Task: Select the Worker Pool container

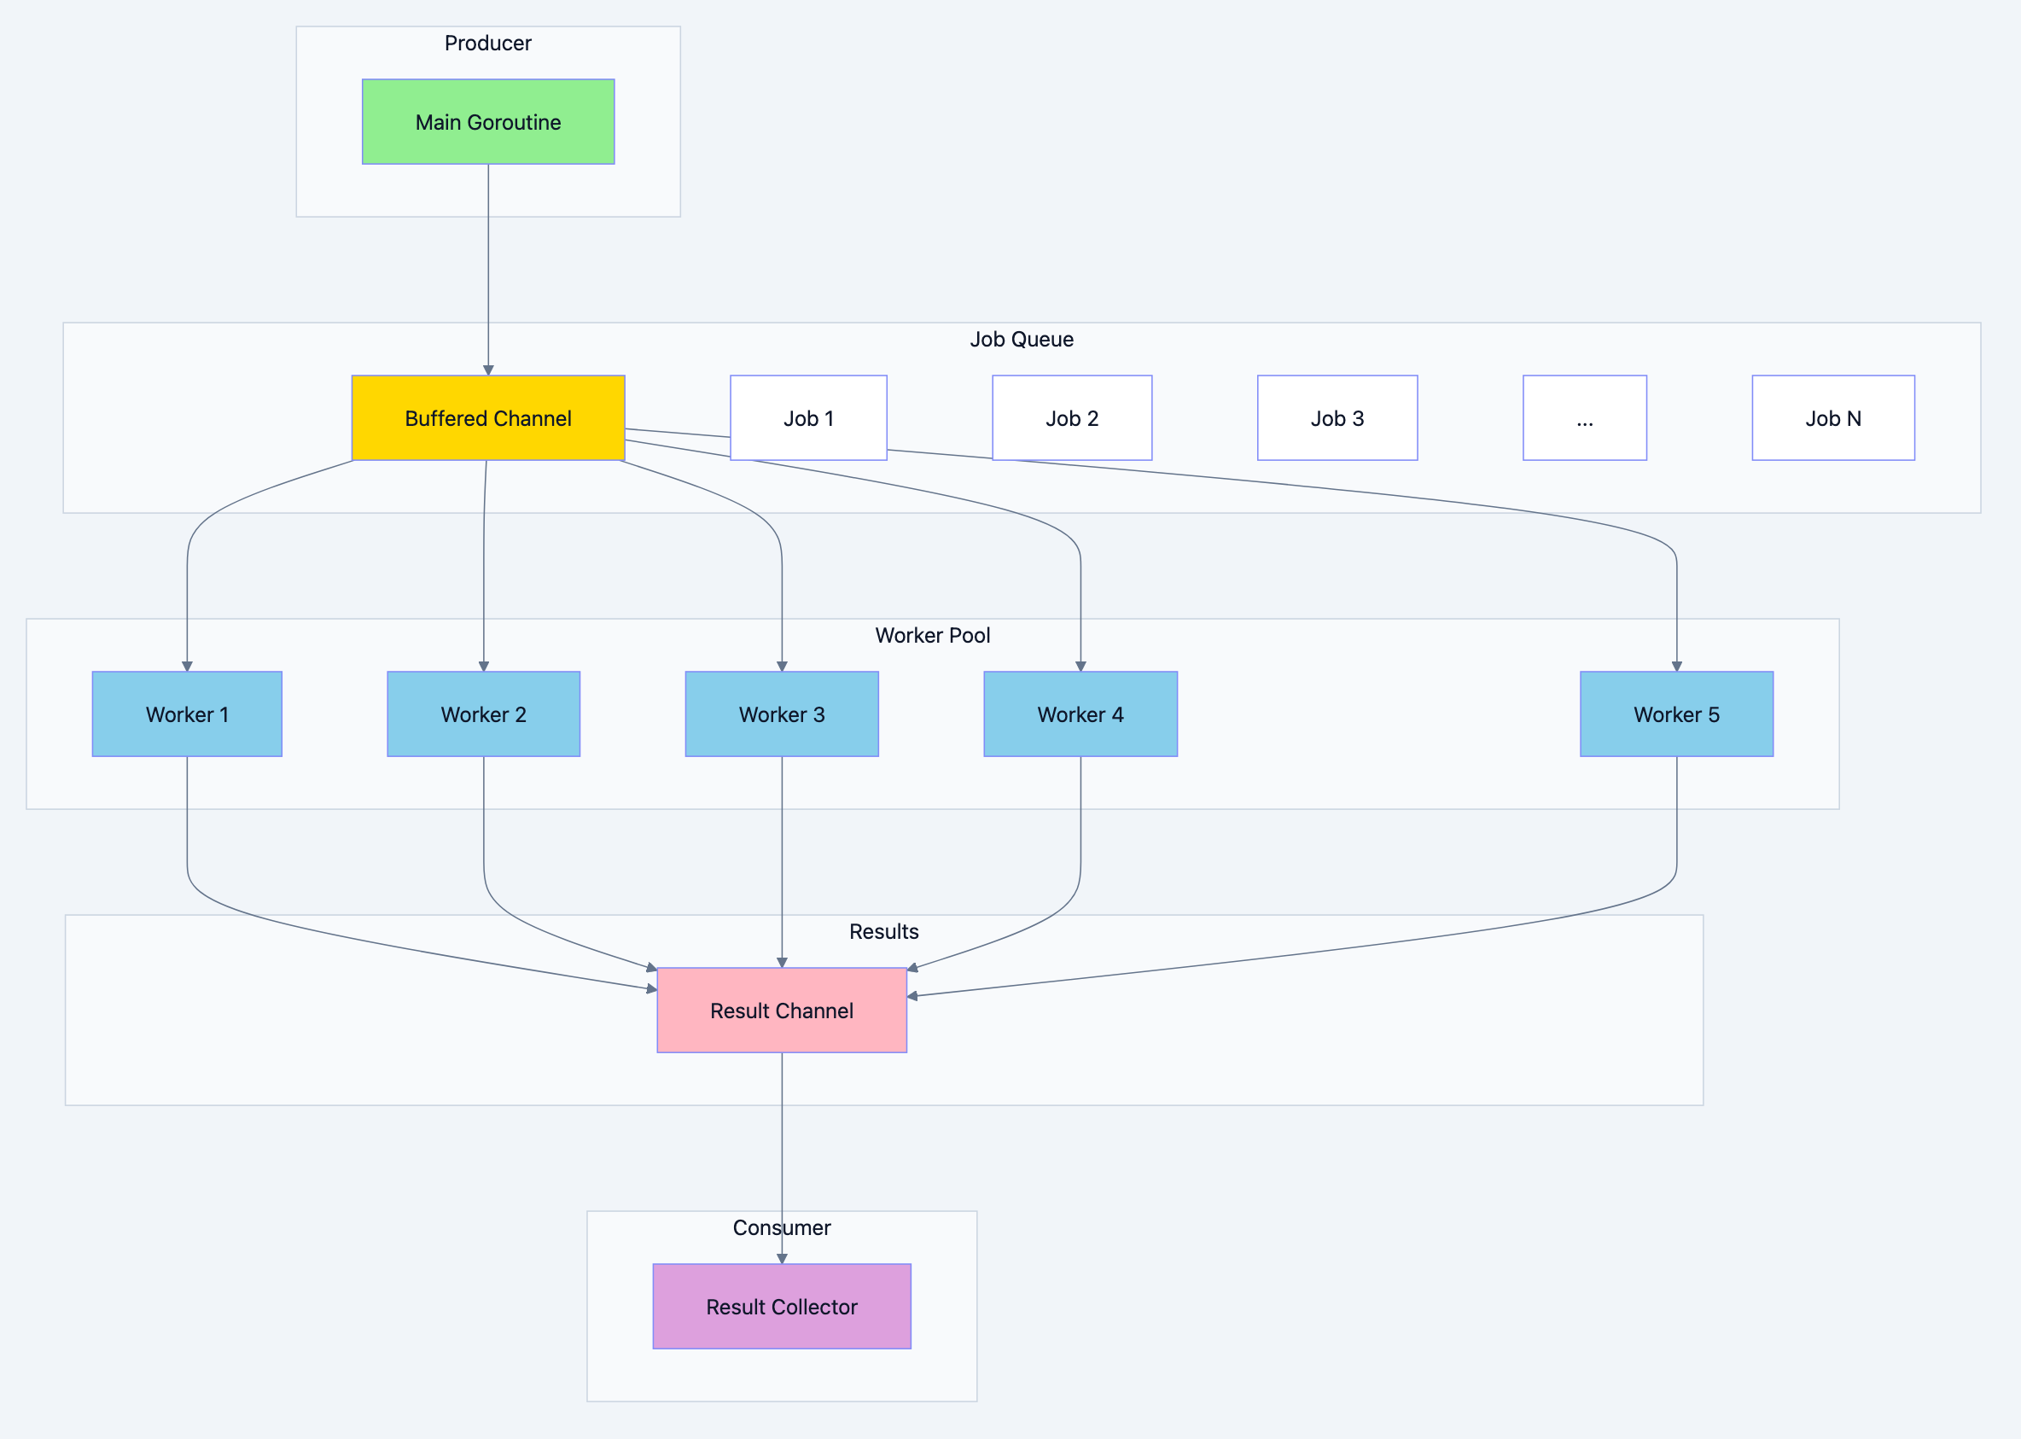Action: pos(933,635)
